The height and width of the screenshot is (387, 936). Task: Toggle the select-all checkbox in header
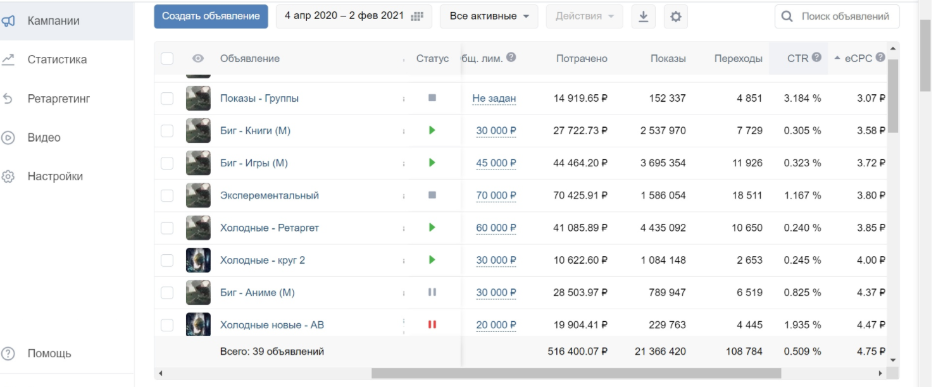coord(167,58)
